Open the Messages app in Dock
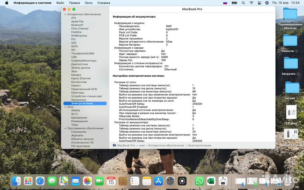 pyautogui.click(x=52, y=181)
